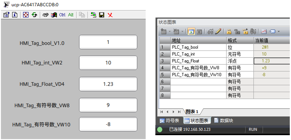The width and height of the screenshot is (291, 140).
Task: Write all values using pencil icon
Action: [x=218, y=32]
